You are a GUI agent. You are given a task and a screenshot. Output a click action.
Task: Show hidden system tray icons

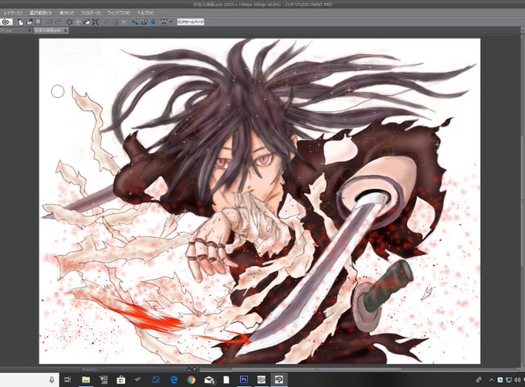[x=492, y=380]
